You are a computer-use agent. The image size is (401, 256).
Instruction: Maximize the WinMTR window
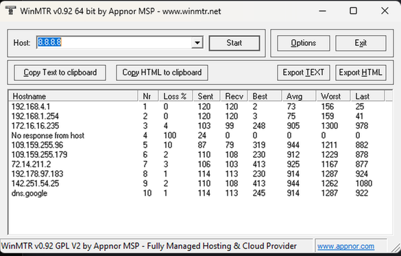(x=353, y=11)
